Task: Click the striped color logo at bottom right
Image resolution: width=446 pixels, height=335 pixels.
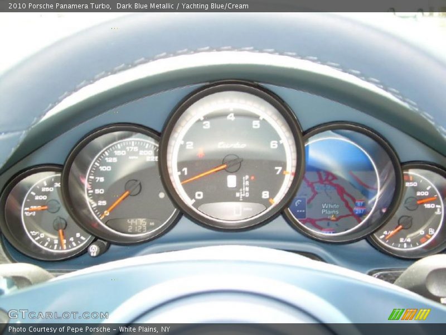Action: click(x=409, y=314)
